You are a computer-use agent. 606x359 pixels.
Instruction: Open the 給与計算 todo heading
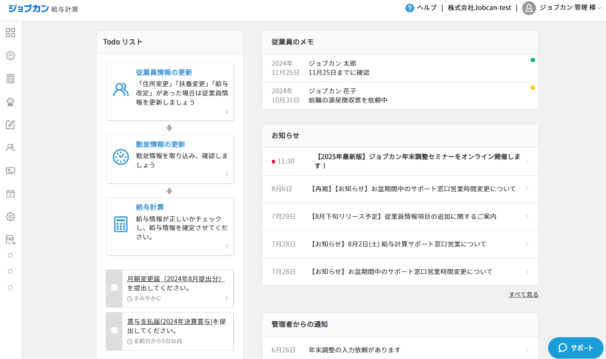coord(150,207)
